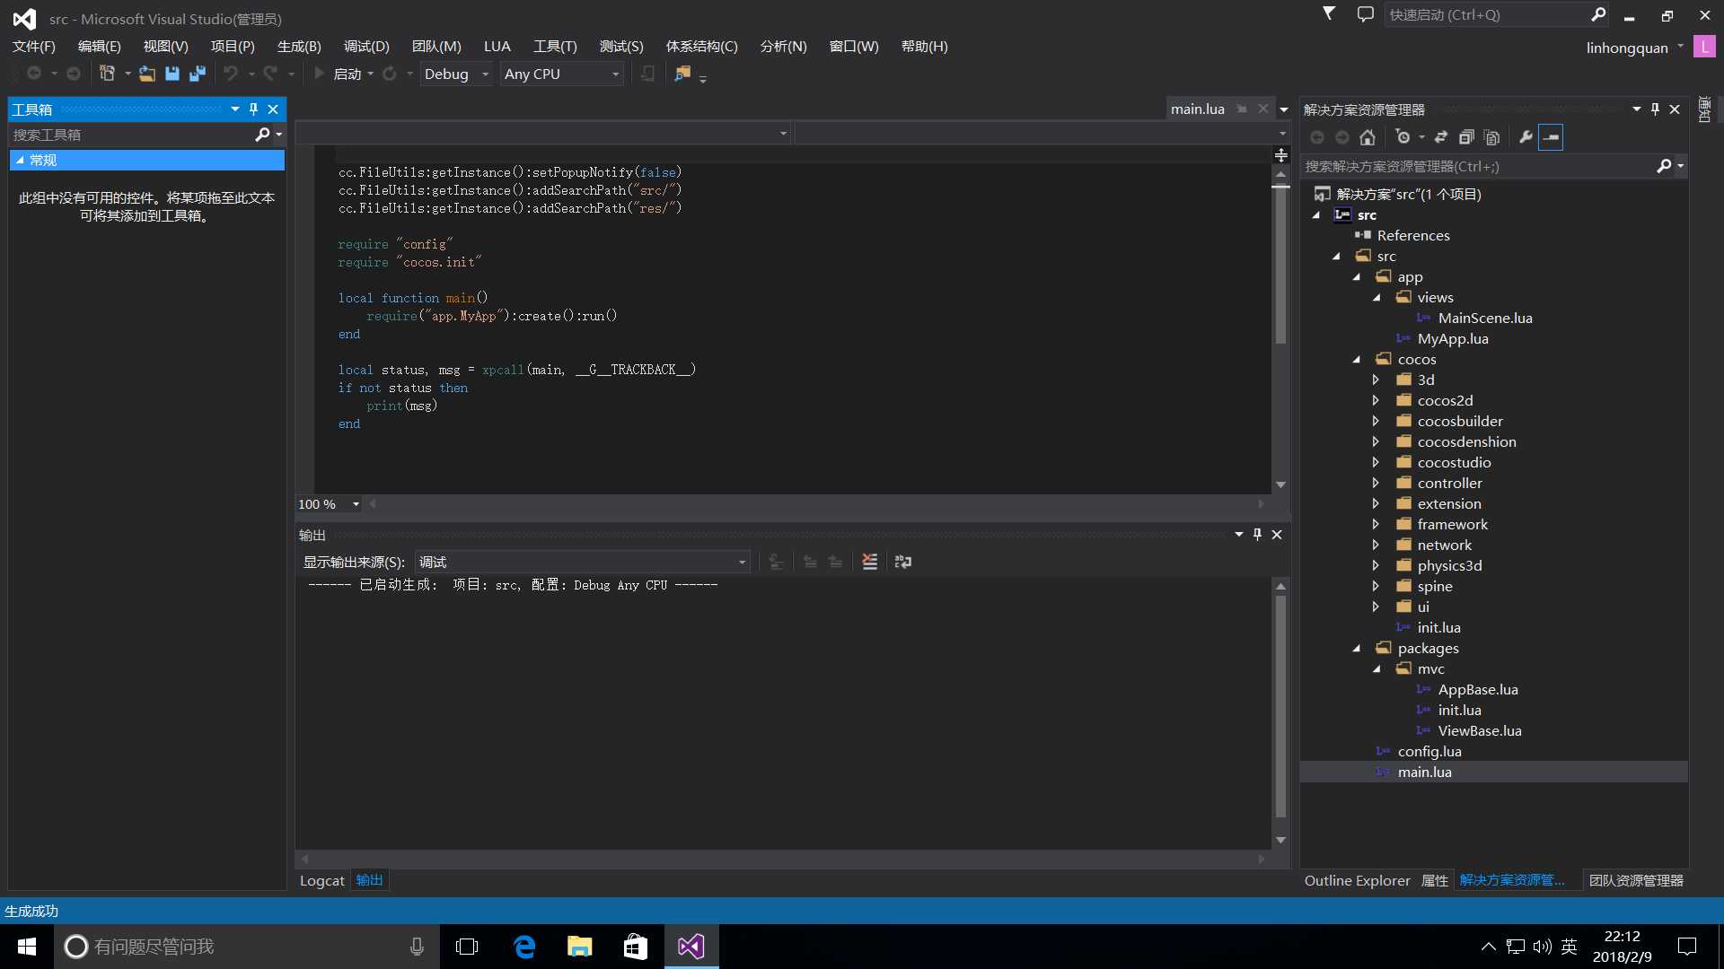Click the feedback speech bubble icon

click(x=1365, y=13)
